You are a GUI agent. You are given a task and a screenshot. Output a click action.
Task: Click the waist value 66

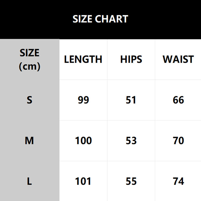[x=178, y=100]
